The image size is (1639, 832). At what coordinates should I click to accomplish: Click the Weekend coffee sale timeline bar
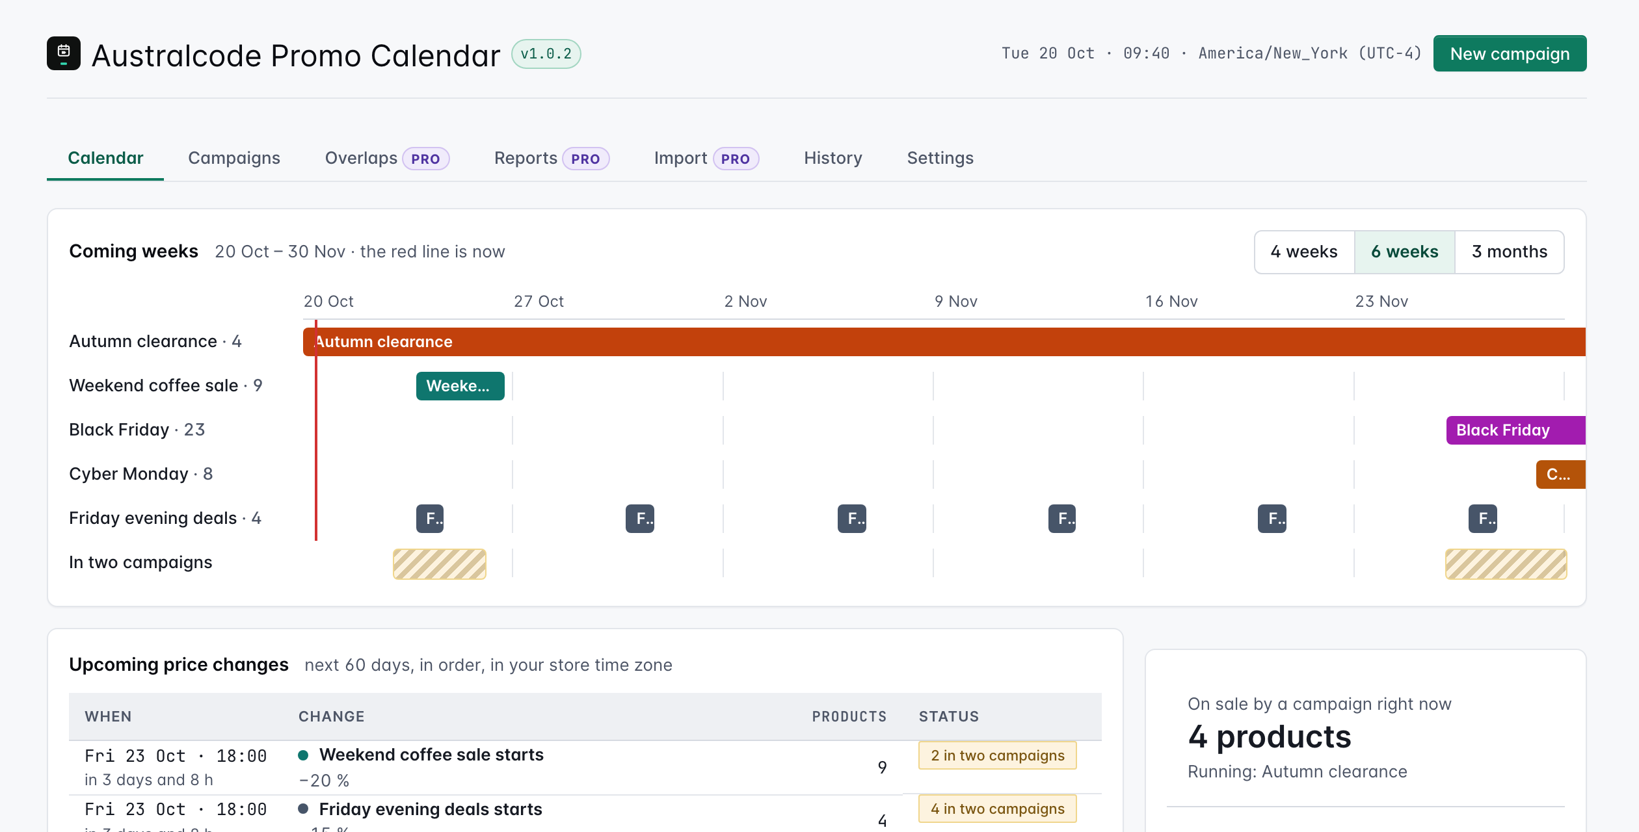(x=460, y=386)
